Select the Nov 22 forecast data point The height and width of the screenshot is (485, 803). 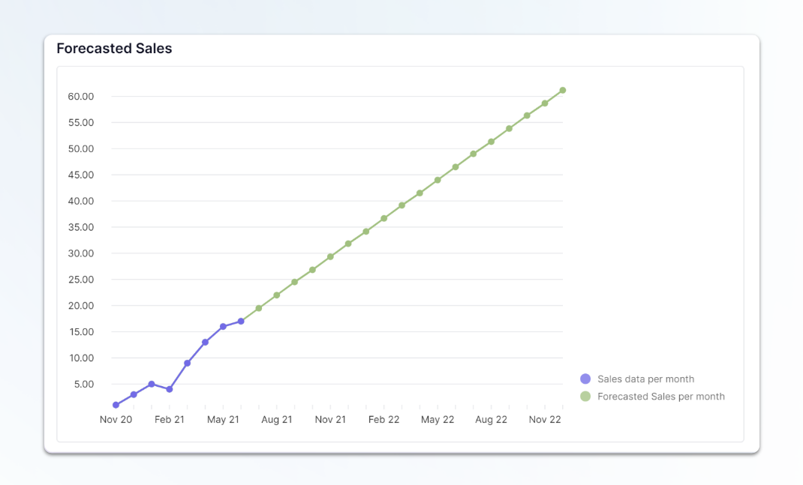click(545, 103)
